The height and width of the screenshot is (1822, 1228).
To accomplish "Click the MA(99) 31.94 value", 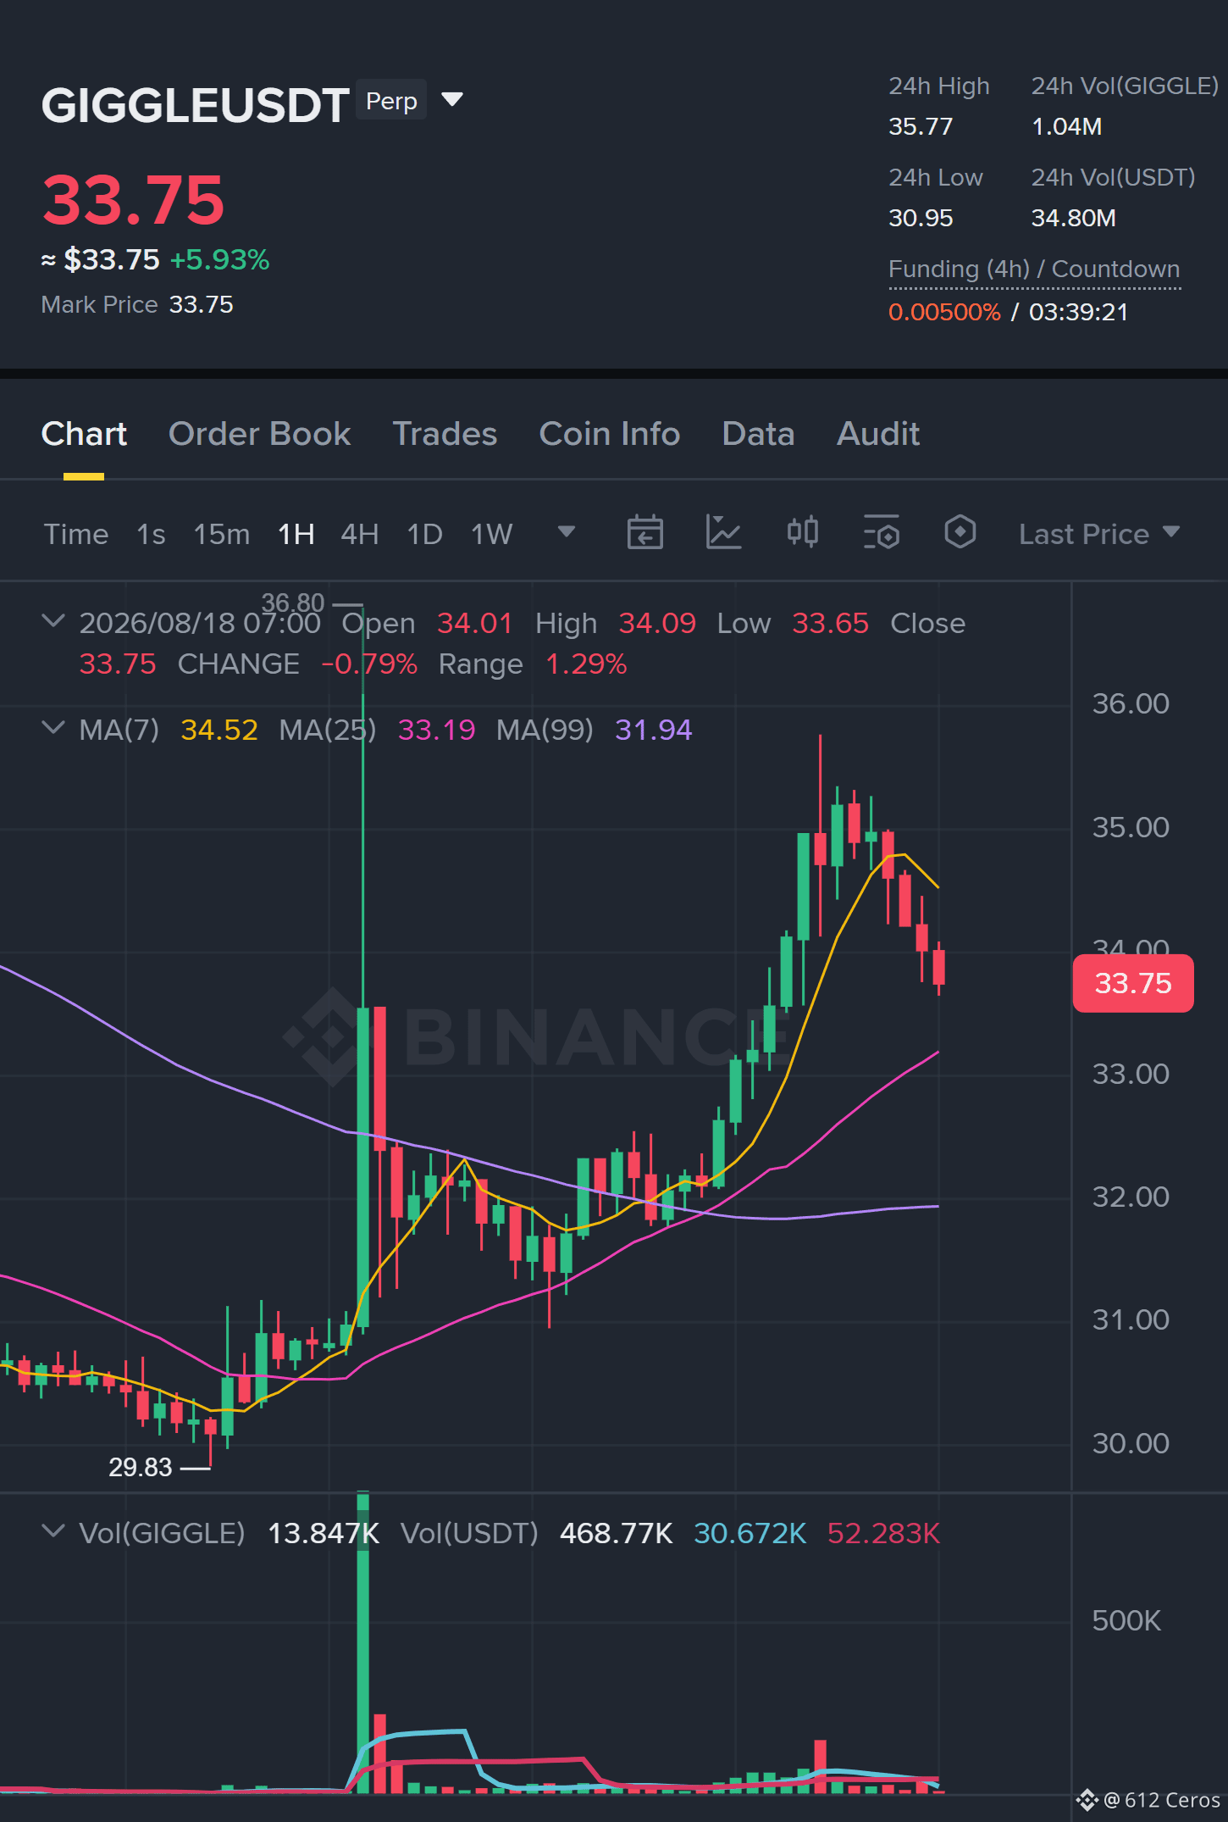I will pyautogui.click(x=653, y=730).
